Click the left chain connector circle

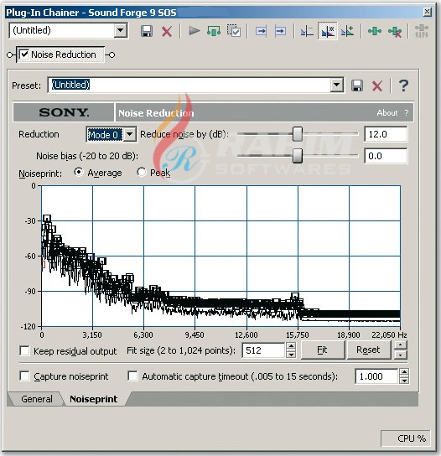point(10,54)
